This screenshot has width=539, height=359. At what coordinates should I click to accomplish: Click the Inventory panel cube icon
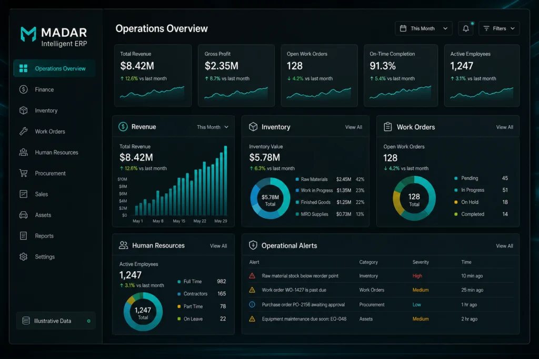click(253, 127)
